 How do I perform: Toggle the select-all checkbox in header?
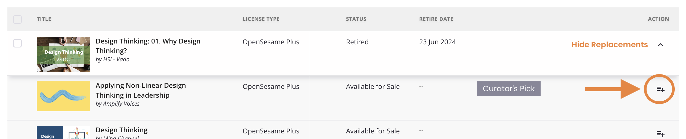[17, 19]
